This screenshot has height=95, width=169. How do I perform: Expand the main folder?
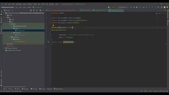[8, 20]
